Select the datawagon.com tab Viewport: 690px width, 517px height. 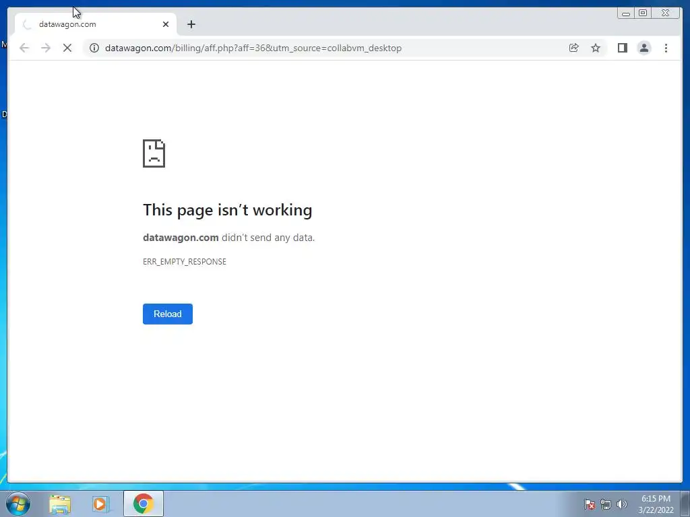tap(96, 24)
